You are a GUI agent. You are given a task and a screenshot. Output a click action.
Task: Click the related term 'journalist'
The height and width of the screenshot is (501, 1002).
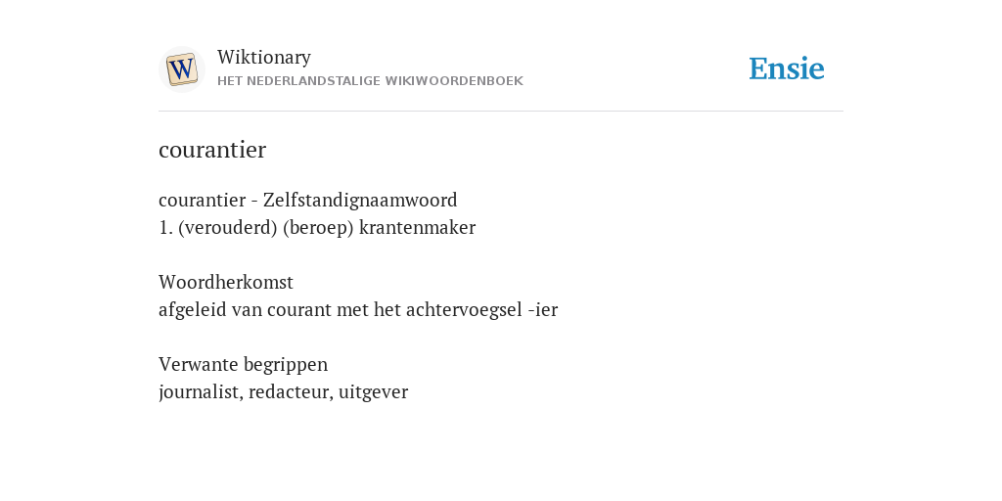tap(201, 391)
